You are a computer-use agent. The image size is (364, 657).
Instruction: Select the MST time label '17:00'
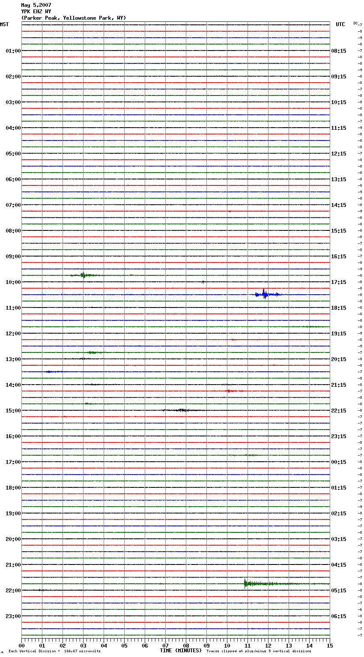coord(13,462)
